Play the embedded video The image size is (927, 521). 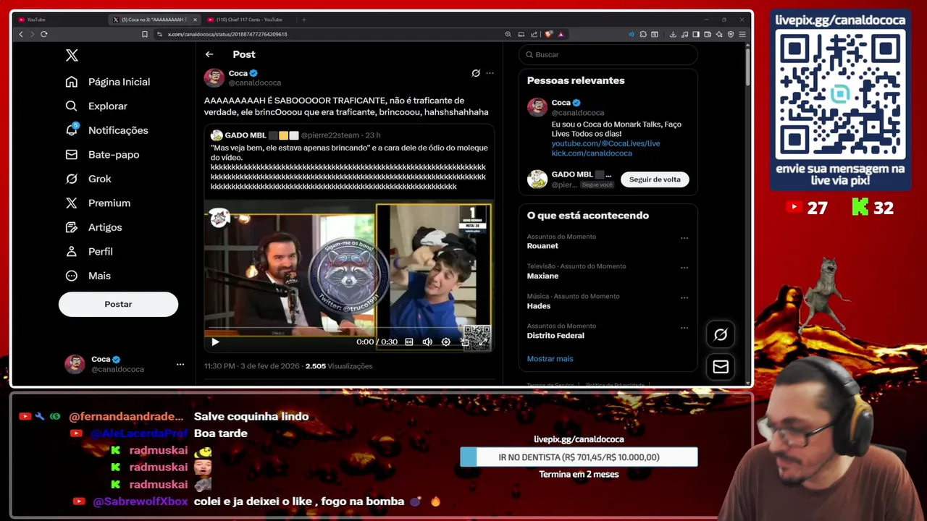coord(215,342)
